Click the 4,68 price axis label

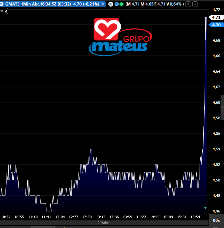(216, 40)
